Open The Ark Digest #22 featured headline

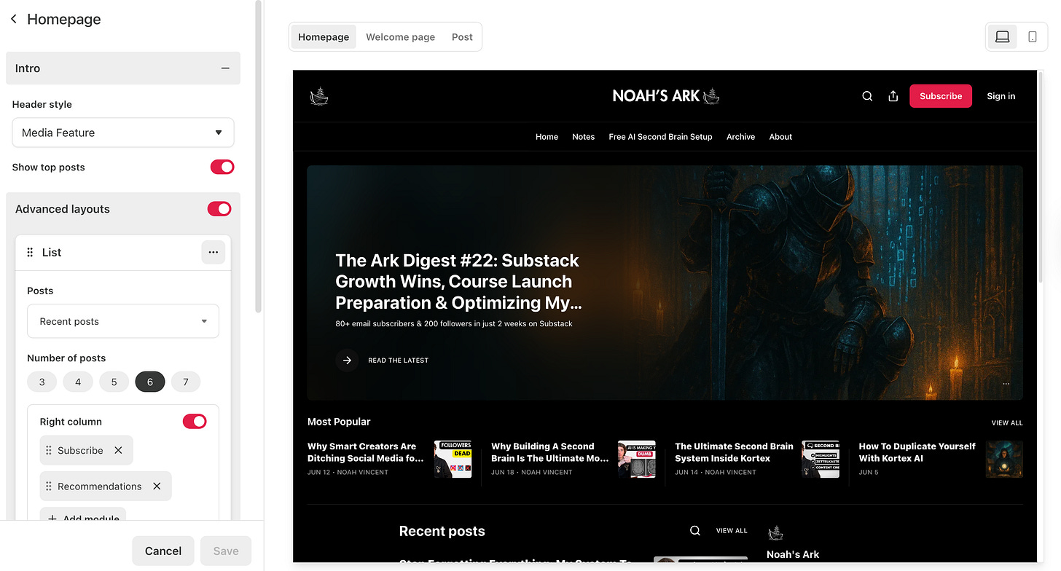point(458,281)
